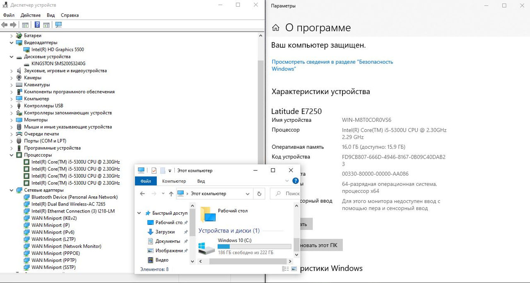Click the home icon in Settings
The width and height of the screenshot is (530, 283).
(x=275, y=28)
